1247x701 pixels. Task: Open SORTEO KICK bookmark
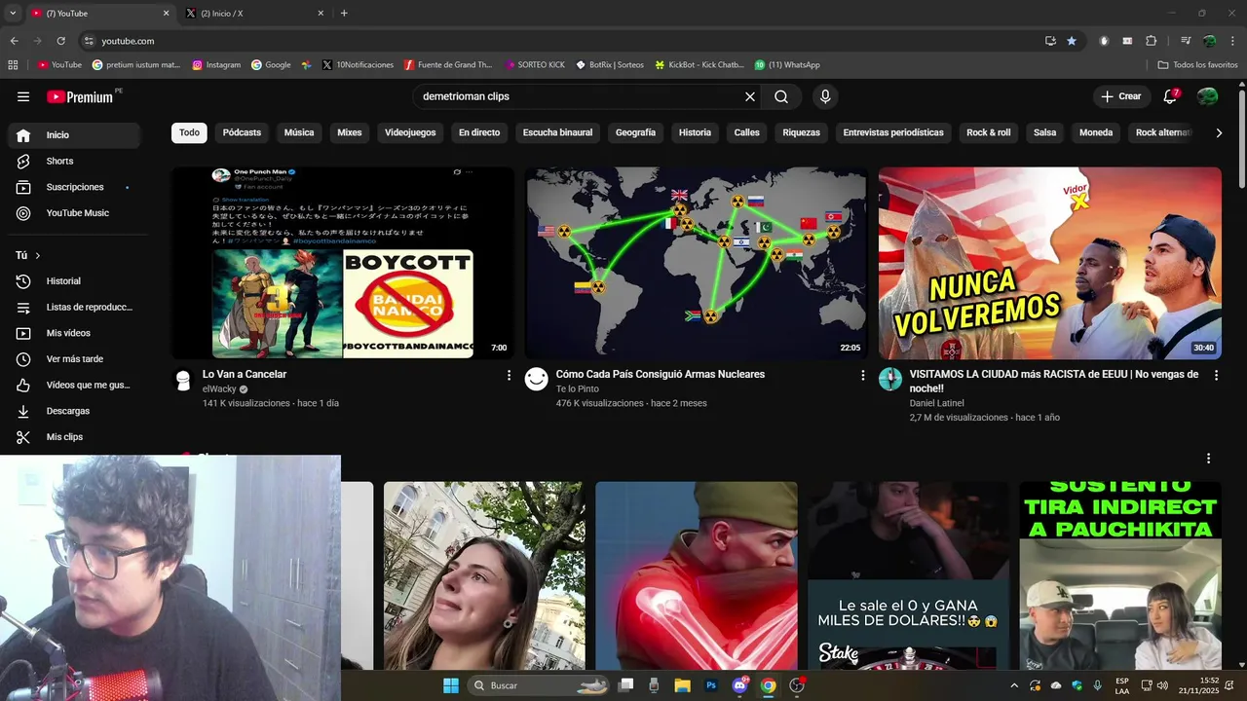pyautogui.click(x=535, y=65)
